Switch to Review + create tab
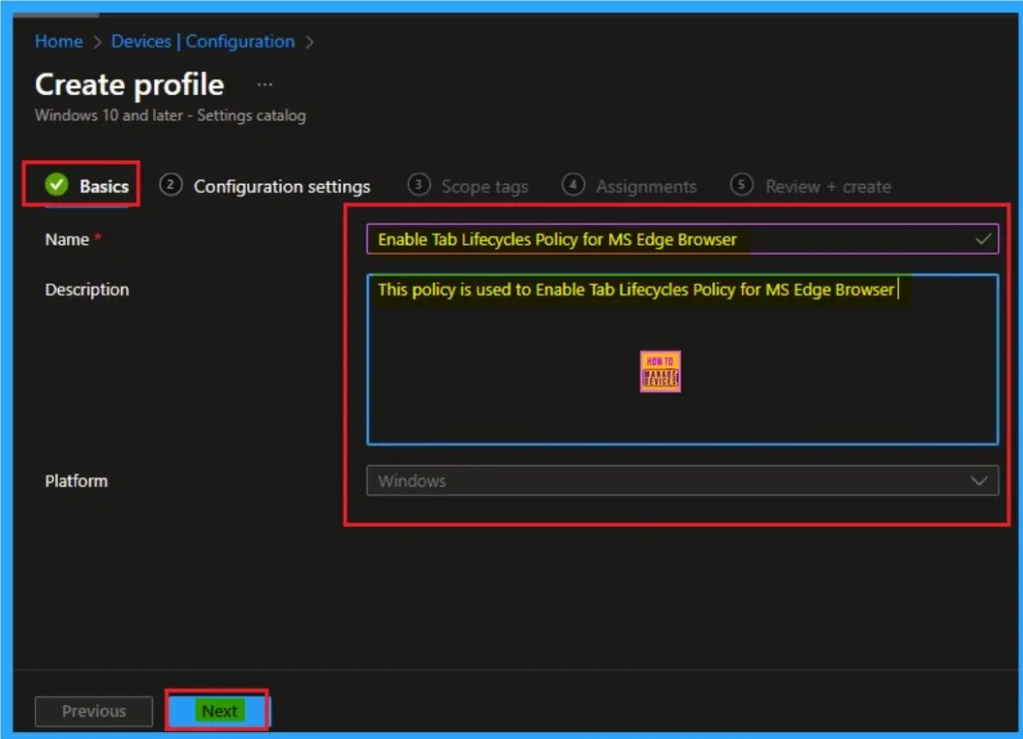This screenshot has height=739, width=1023. tap(810, 187)
